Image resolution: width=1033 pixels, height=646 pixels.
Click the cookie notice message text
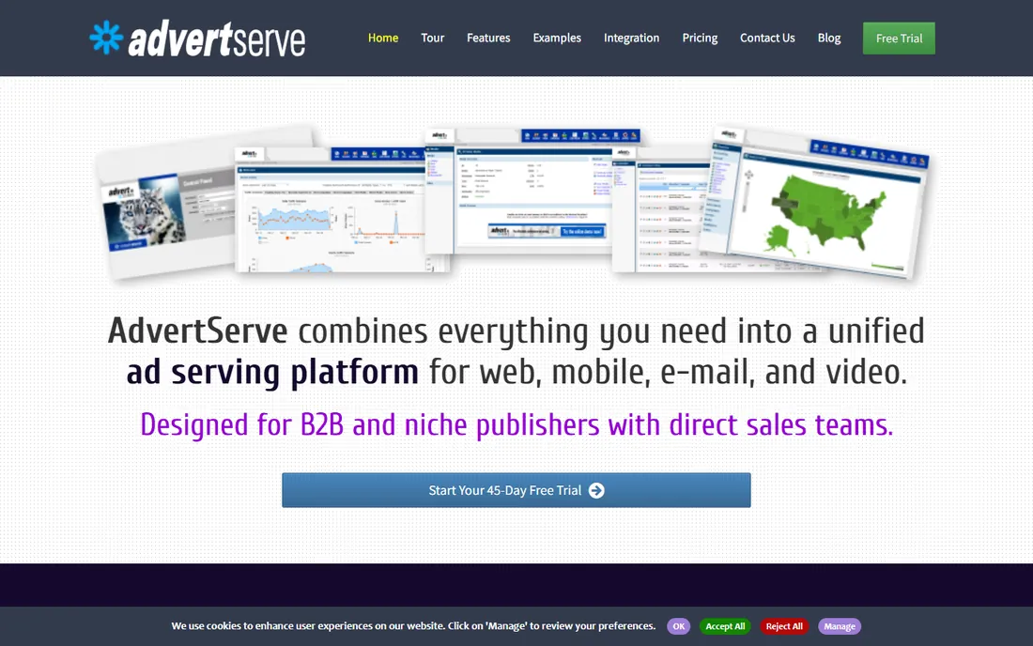click(x=413, y=625)
